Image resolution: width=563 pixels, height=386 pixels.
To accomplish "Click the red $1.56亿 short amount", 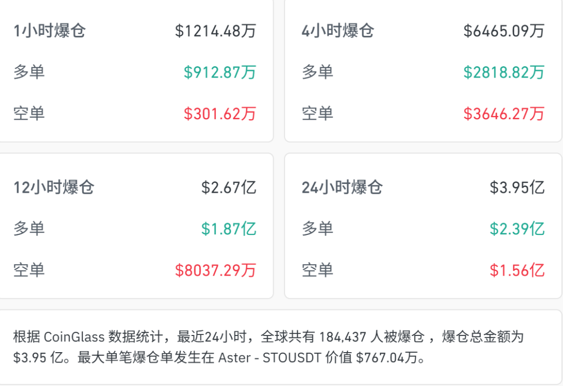I will [517, 270].
